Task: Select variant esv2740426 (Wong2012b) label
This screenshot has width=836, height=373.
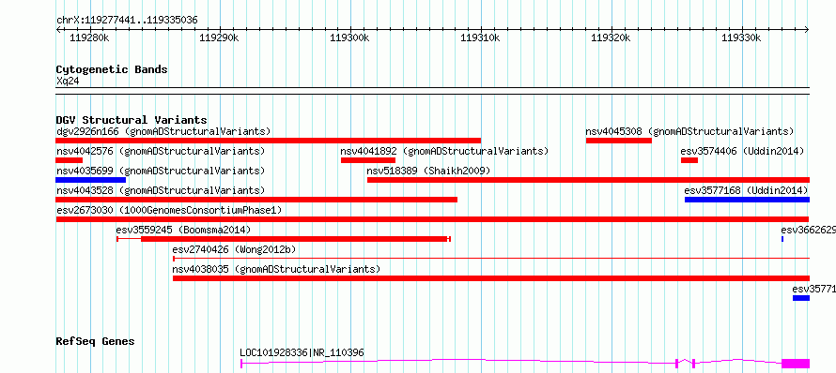Action: [x=234, y=249]
